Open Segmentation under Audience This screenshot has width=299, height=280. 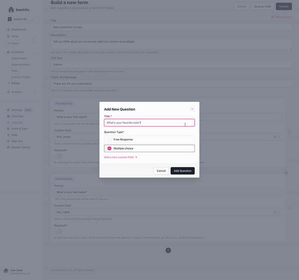[x=20, y=65]
